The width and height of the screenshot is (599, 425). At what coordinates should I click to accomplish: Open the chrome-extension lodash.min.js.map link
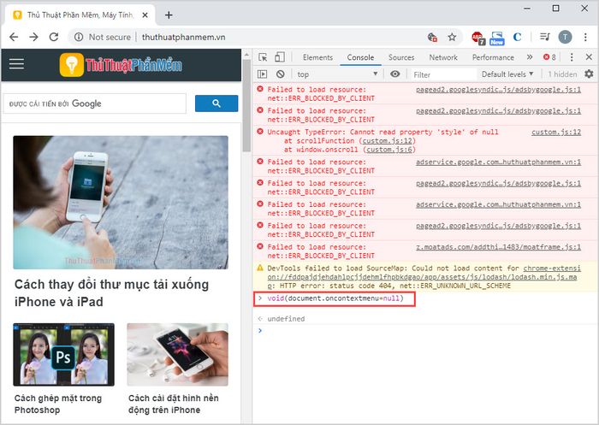point(424,277)
